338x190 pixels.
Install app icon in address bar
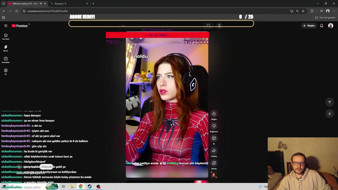(x=292, y=11)
